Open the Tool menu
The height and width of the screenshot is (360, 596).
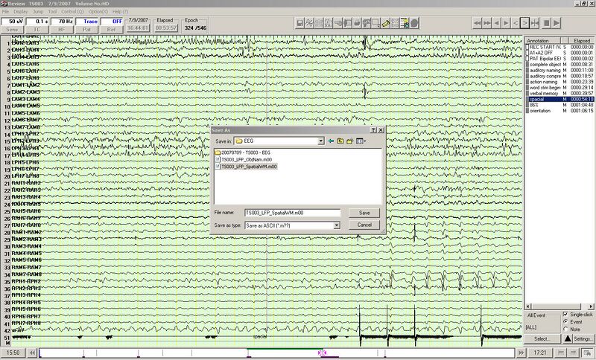pyautogui.click(x=52, y=12)
